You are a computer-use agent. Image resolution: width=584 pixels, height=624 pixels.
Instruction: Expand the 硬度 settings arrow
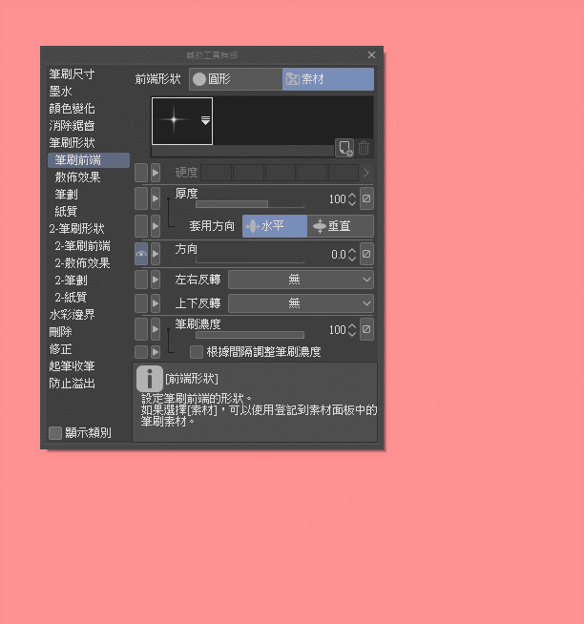[x=156, y=173]
